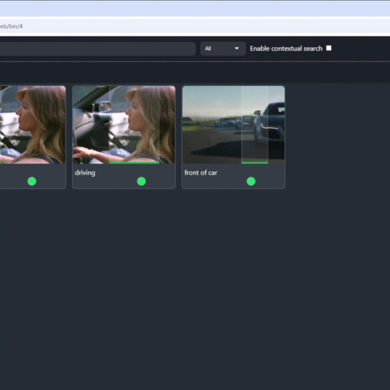The image size is (390, 390).
Task: Click the green status dot on driving card
Action: (x=141, y=181)
